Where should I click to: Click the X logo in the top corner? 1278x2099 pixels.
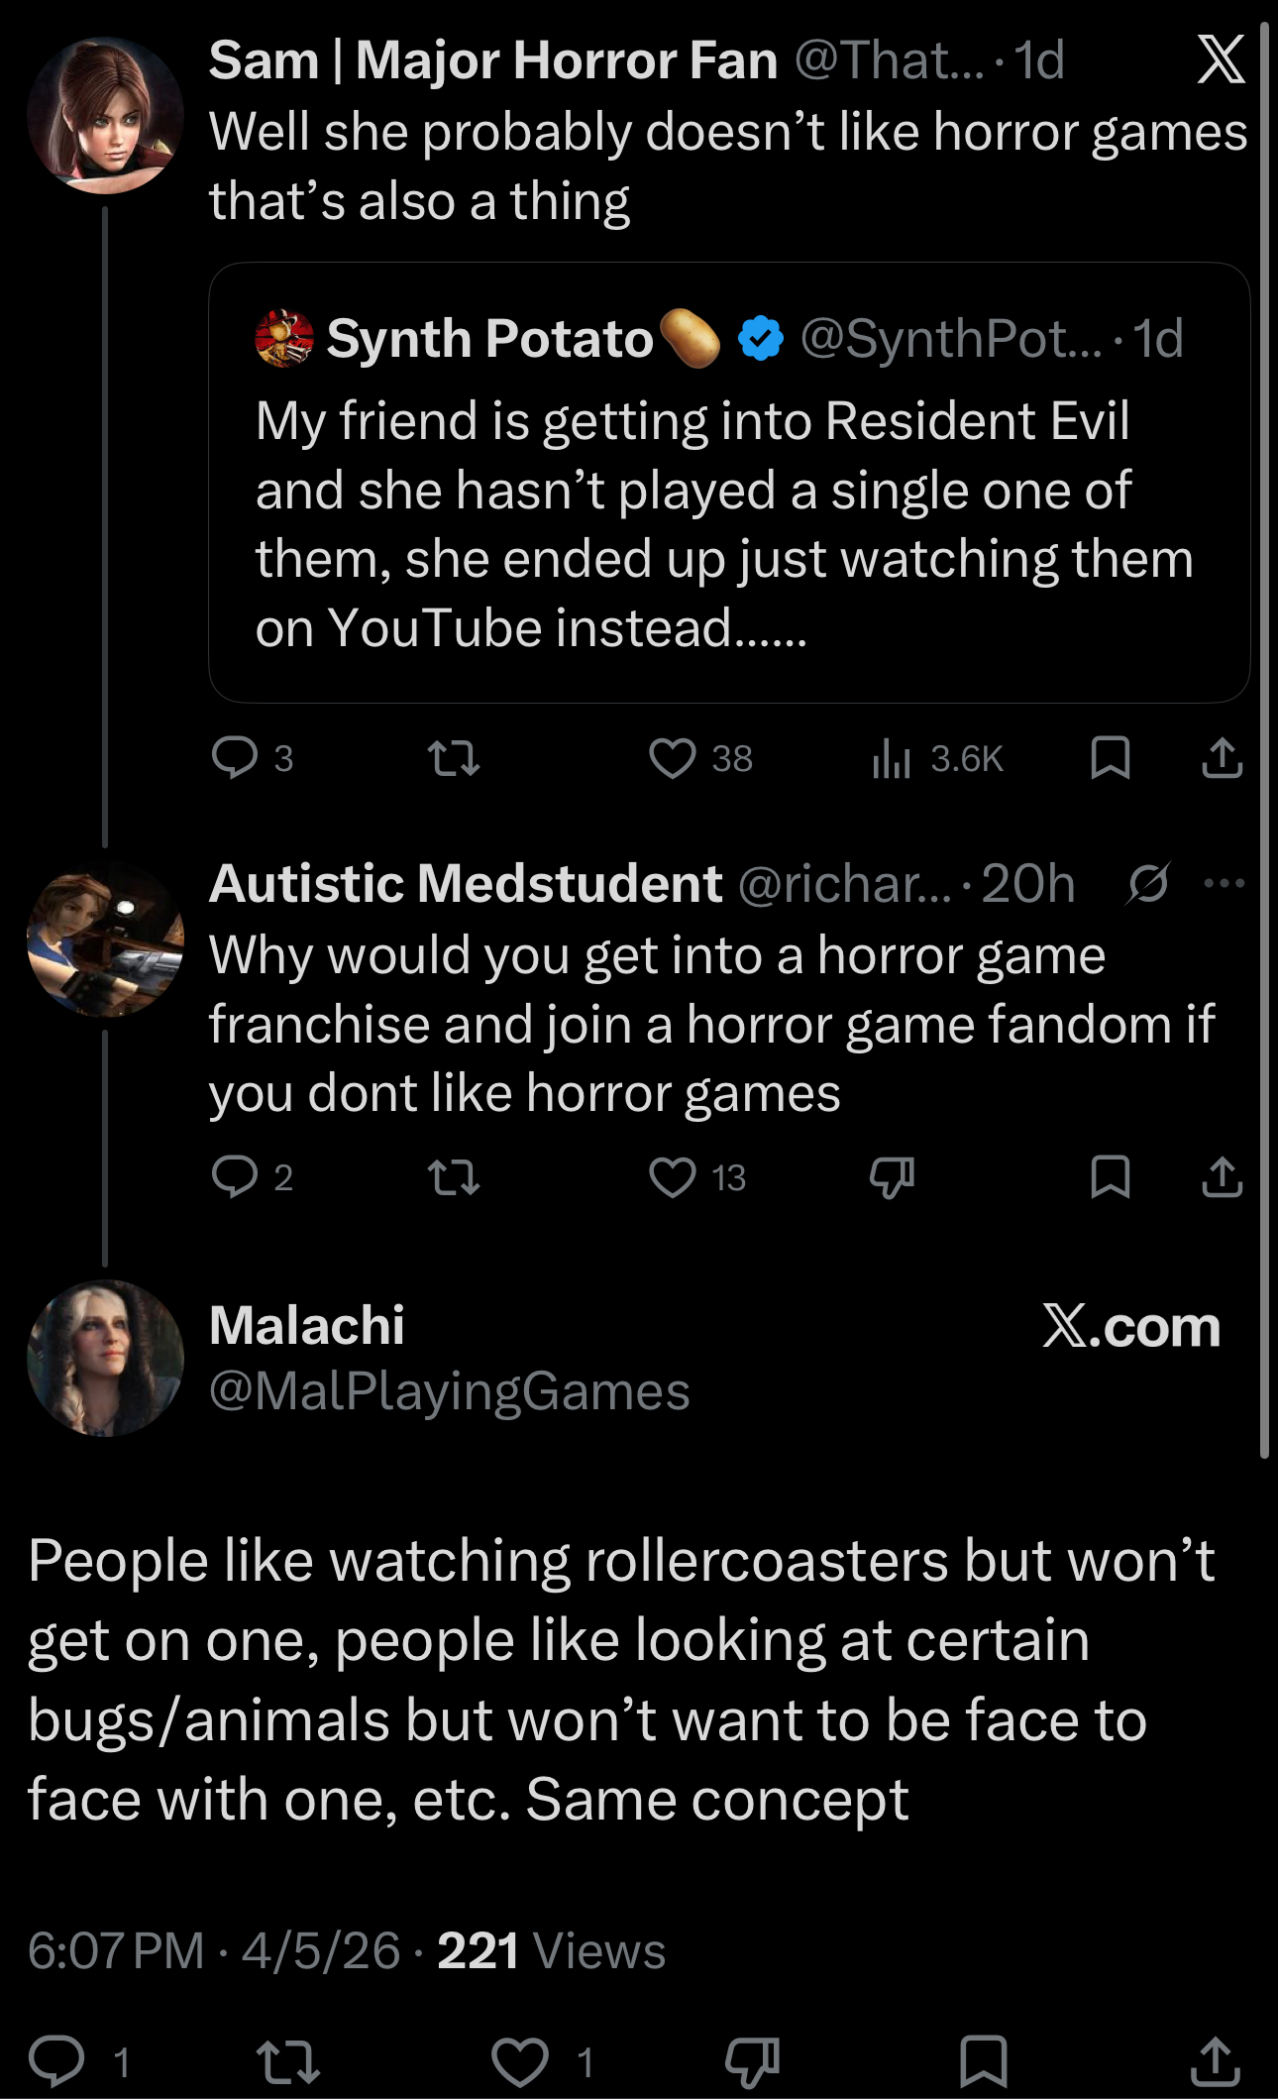(1221, 59)
